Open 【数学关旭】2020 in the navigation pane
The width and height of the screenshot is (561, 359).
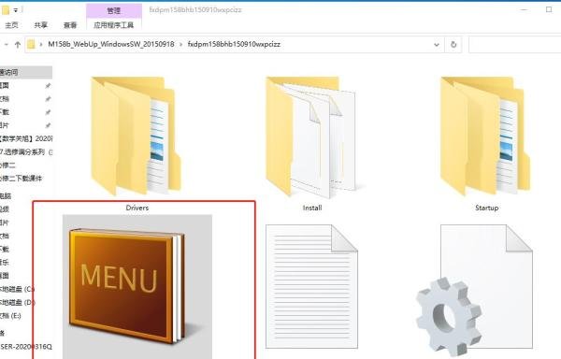point(26,138)
